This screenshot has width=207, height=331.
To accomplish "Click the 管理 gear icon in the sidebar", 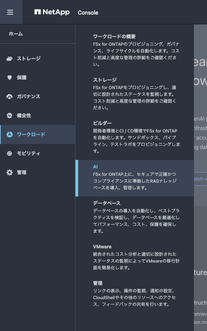I will click(9, 172).
